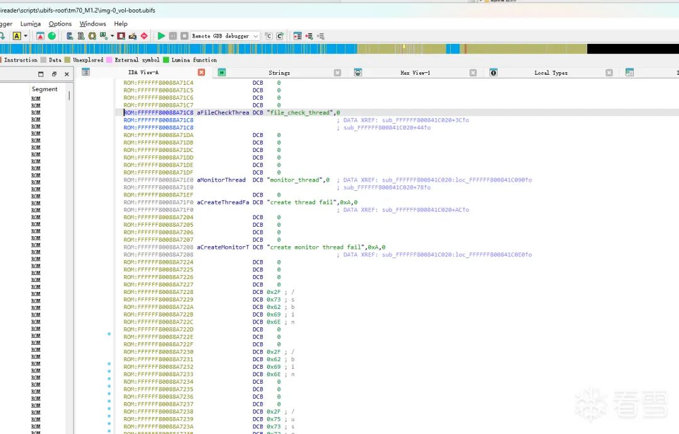Close the IDA View-A tab
Screen dimensions: 679x434
tap(201, 73)
